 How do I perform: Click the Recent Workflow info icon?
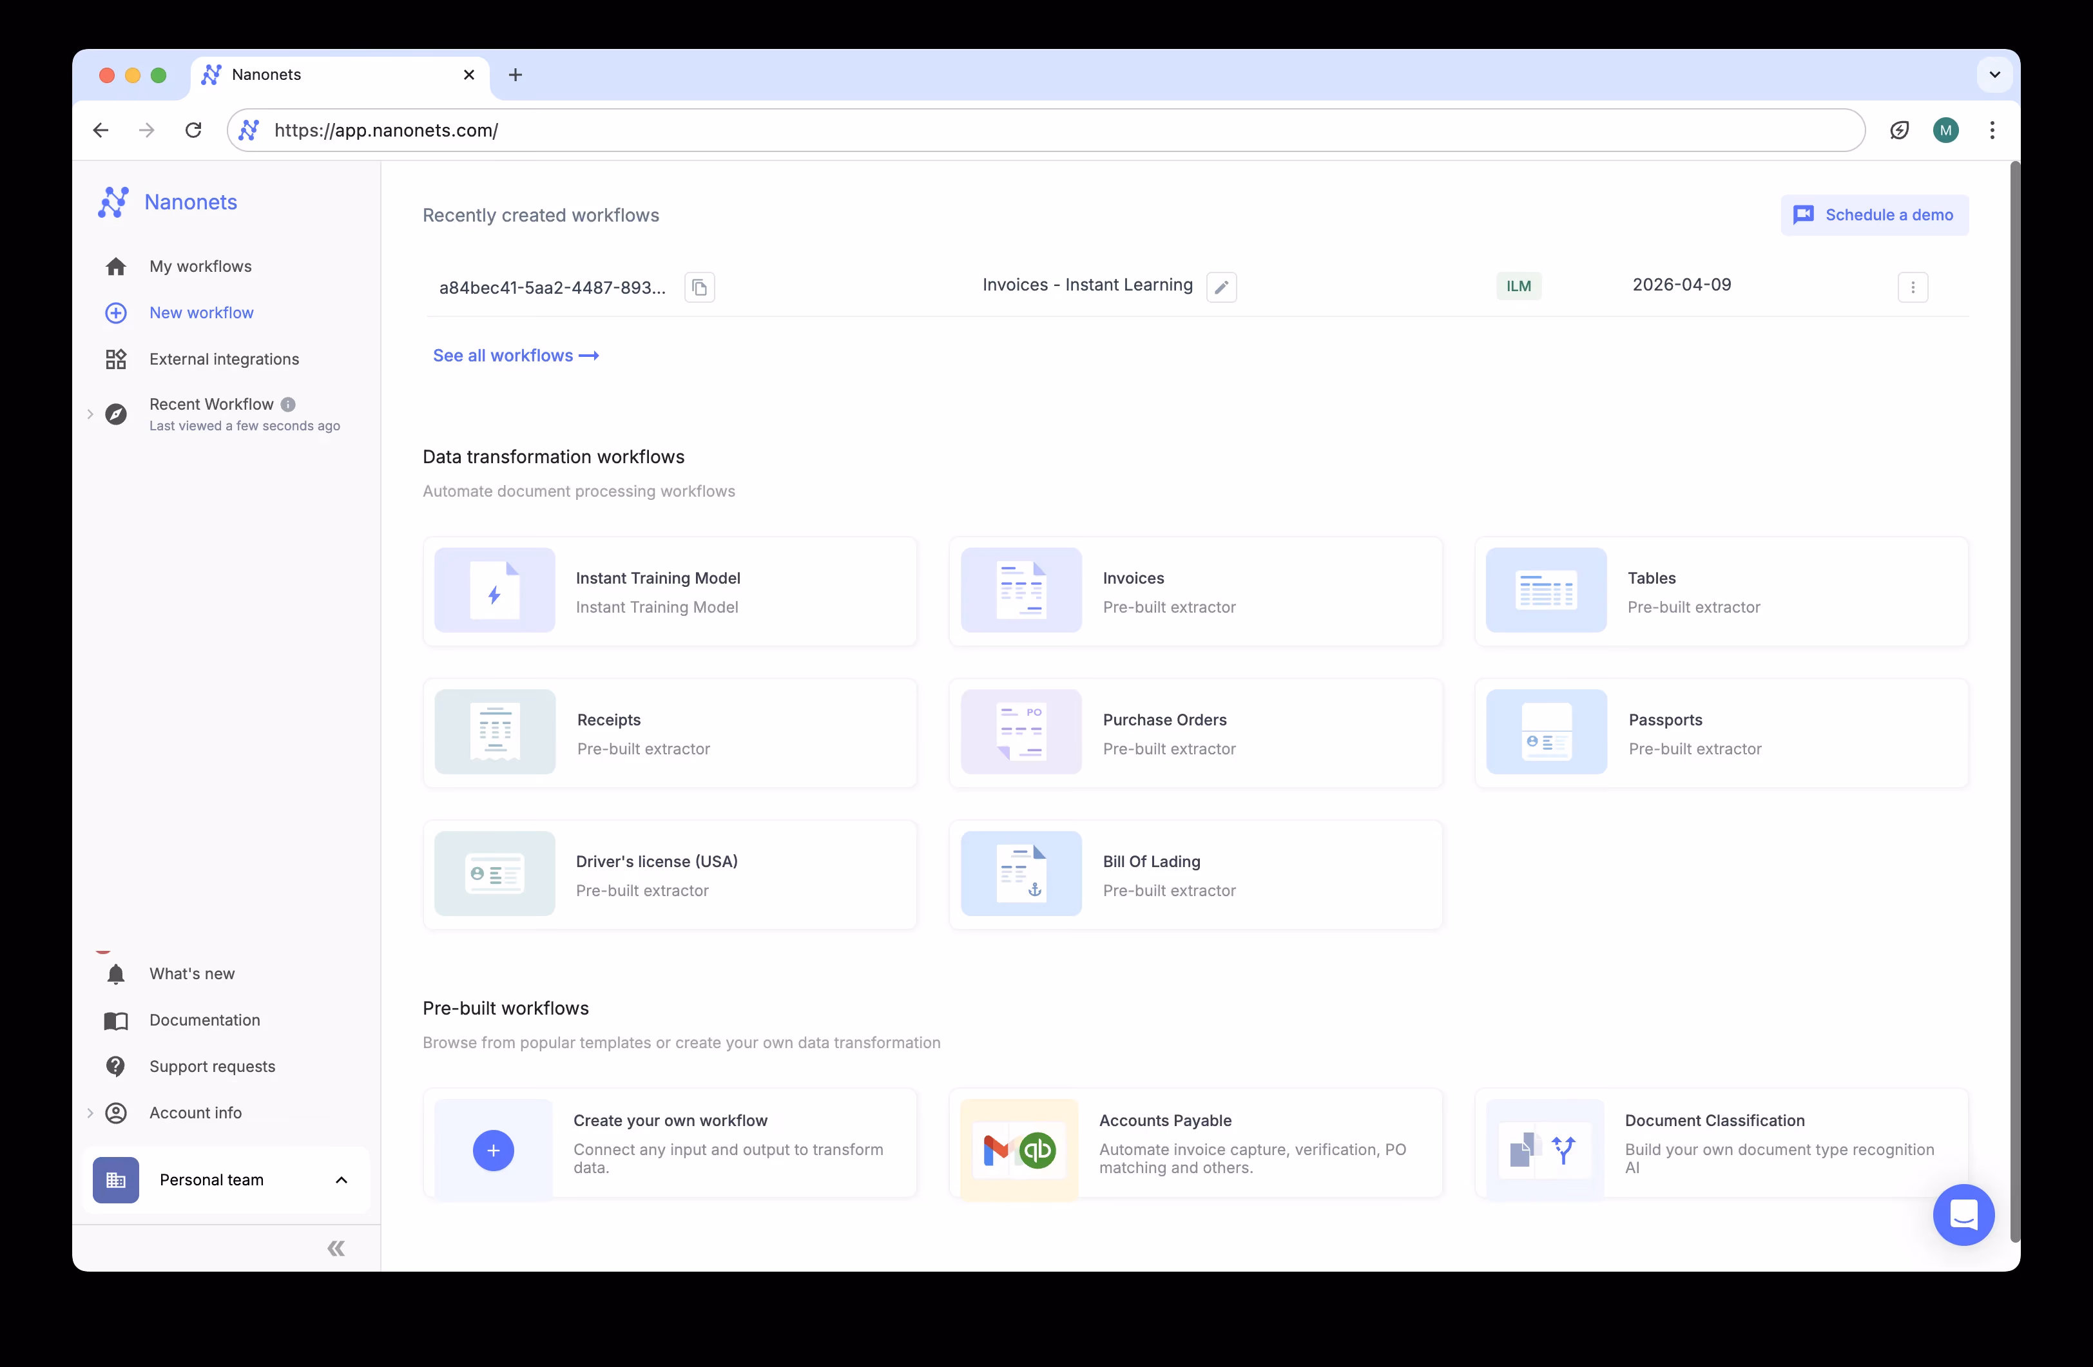289,405
